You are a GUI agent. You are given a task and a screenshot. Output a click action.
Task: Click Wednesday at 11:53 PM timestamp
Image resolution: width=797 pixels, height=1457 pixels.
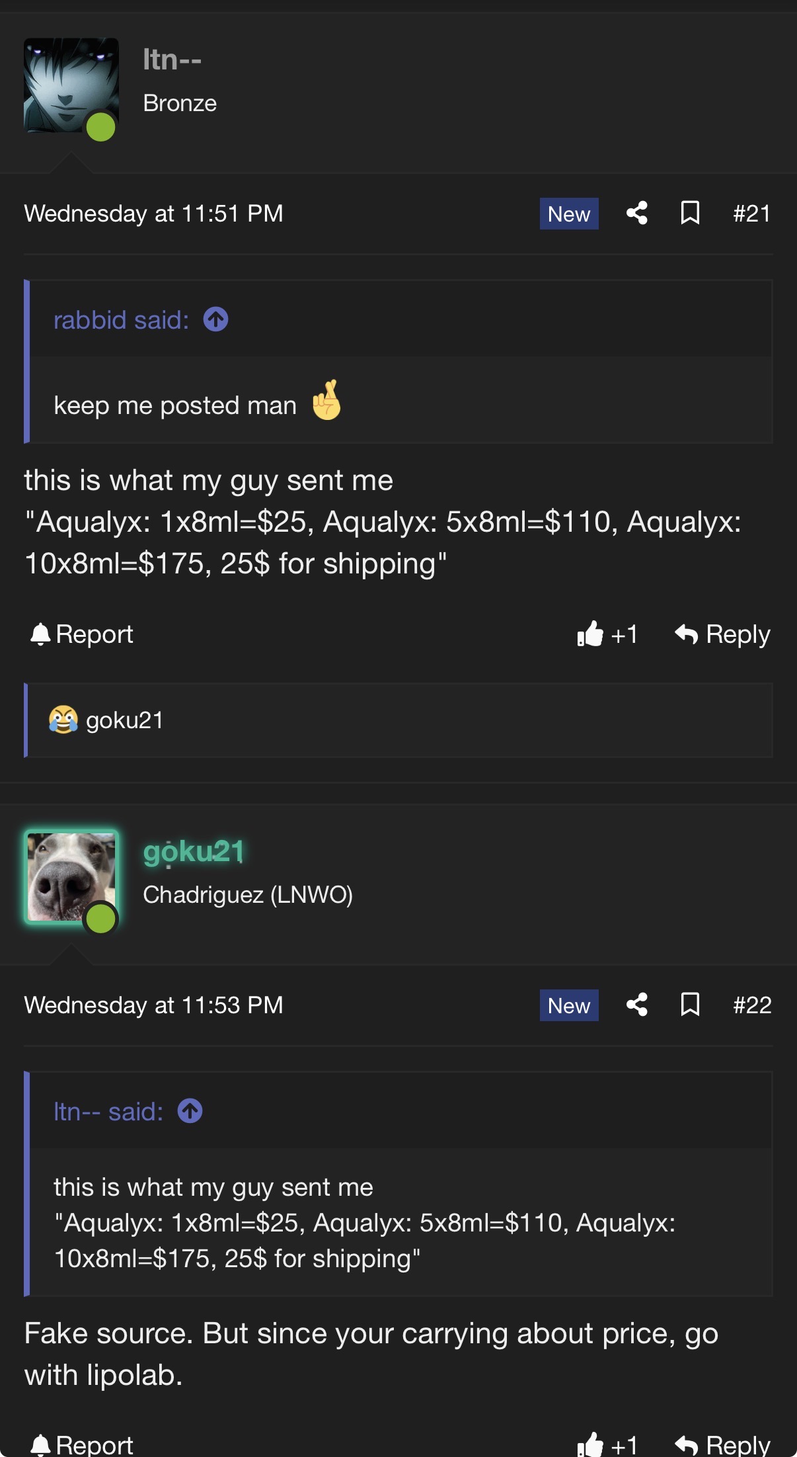(154, 1005)
